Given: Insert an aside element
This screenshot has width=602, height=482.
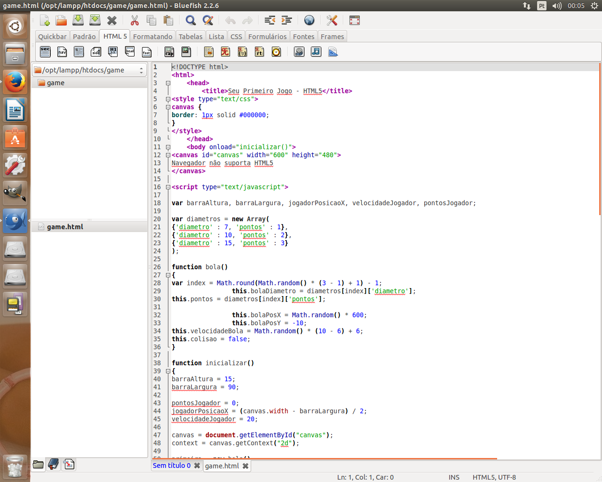Looking at the screenshot, I should (x=96, y=52).
